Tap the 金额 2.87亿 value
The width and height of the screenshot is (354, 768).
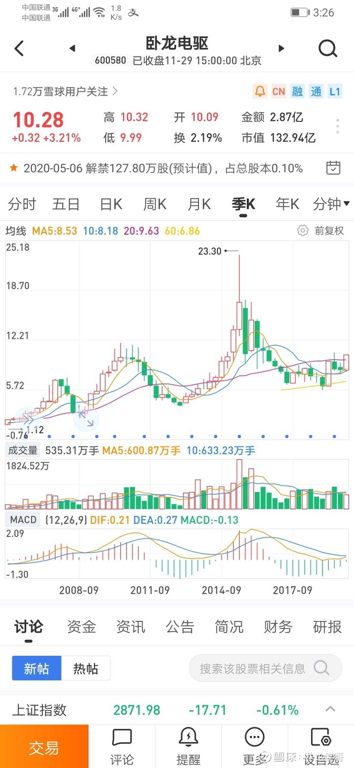[272, 117]
